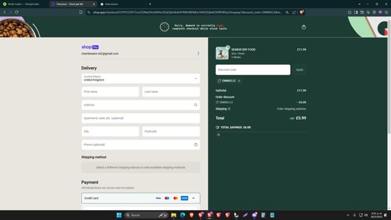The height and width of the screenshot is (220, 391).
Task: Click the bookmark icon near address bar
Action: coord(81,12)
